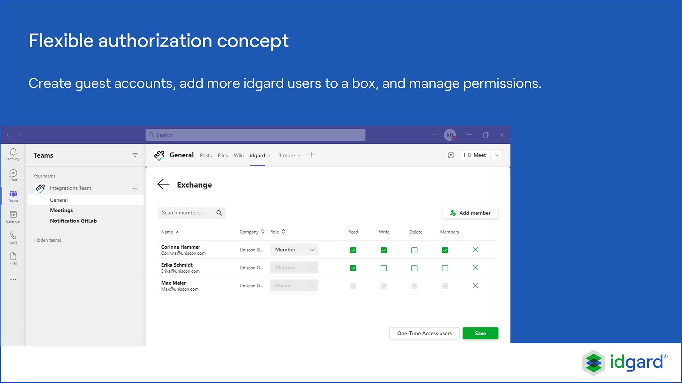Expand the idgard tab dropdown chevron
The height and width of the screenshot is (383, 682).
[269, 156]
